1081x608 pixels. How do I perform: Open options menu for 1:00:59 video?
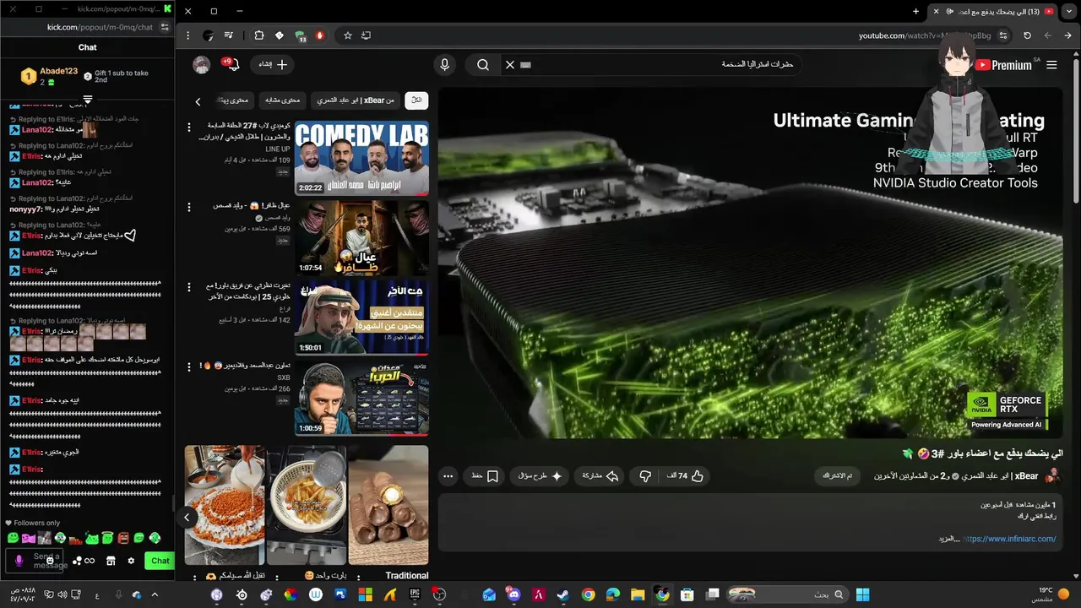pos(190,366)
